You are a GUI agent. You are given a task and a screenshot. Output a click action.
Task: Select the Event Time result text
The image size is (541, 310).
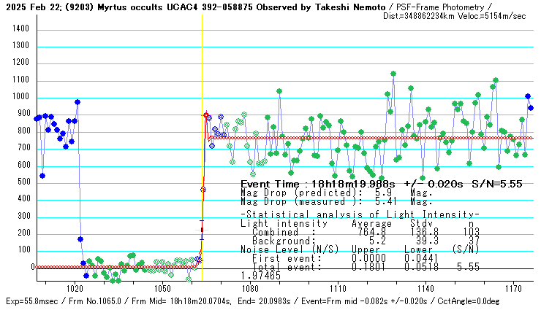tap(381, 185)
